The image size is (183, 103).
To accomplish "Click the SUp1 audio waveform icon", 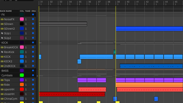I will pos(2,33).
